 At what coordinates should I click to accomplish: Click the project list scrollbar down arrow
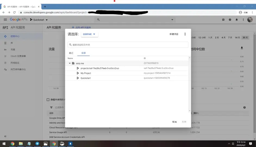point(190,111)
